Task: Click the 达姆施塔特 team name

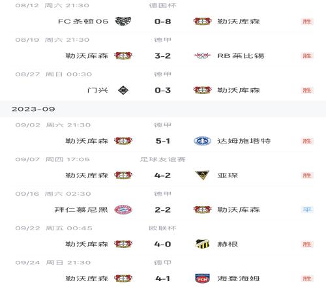Action: [x=244, y=141]
